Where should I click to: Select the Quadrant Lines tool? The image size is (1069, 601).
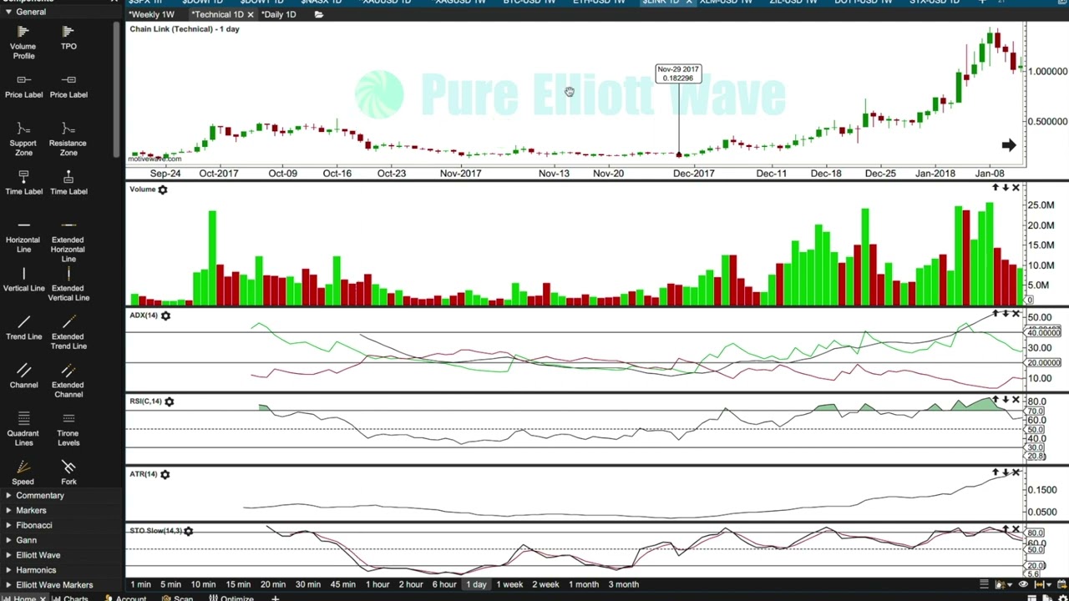pyautogui.click(x=23, y=429)
